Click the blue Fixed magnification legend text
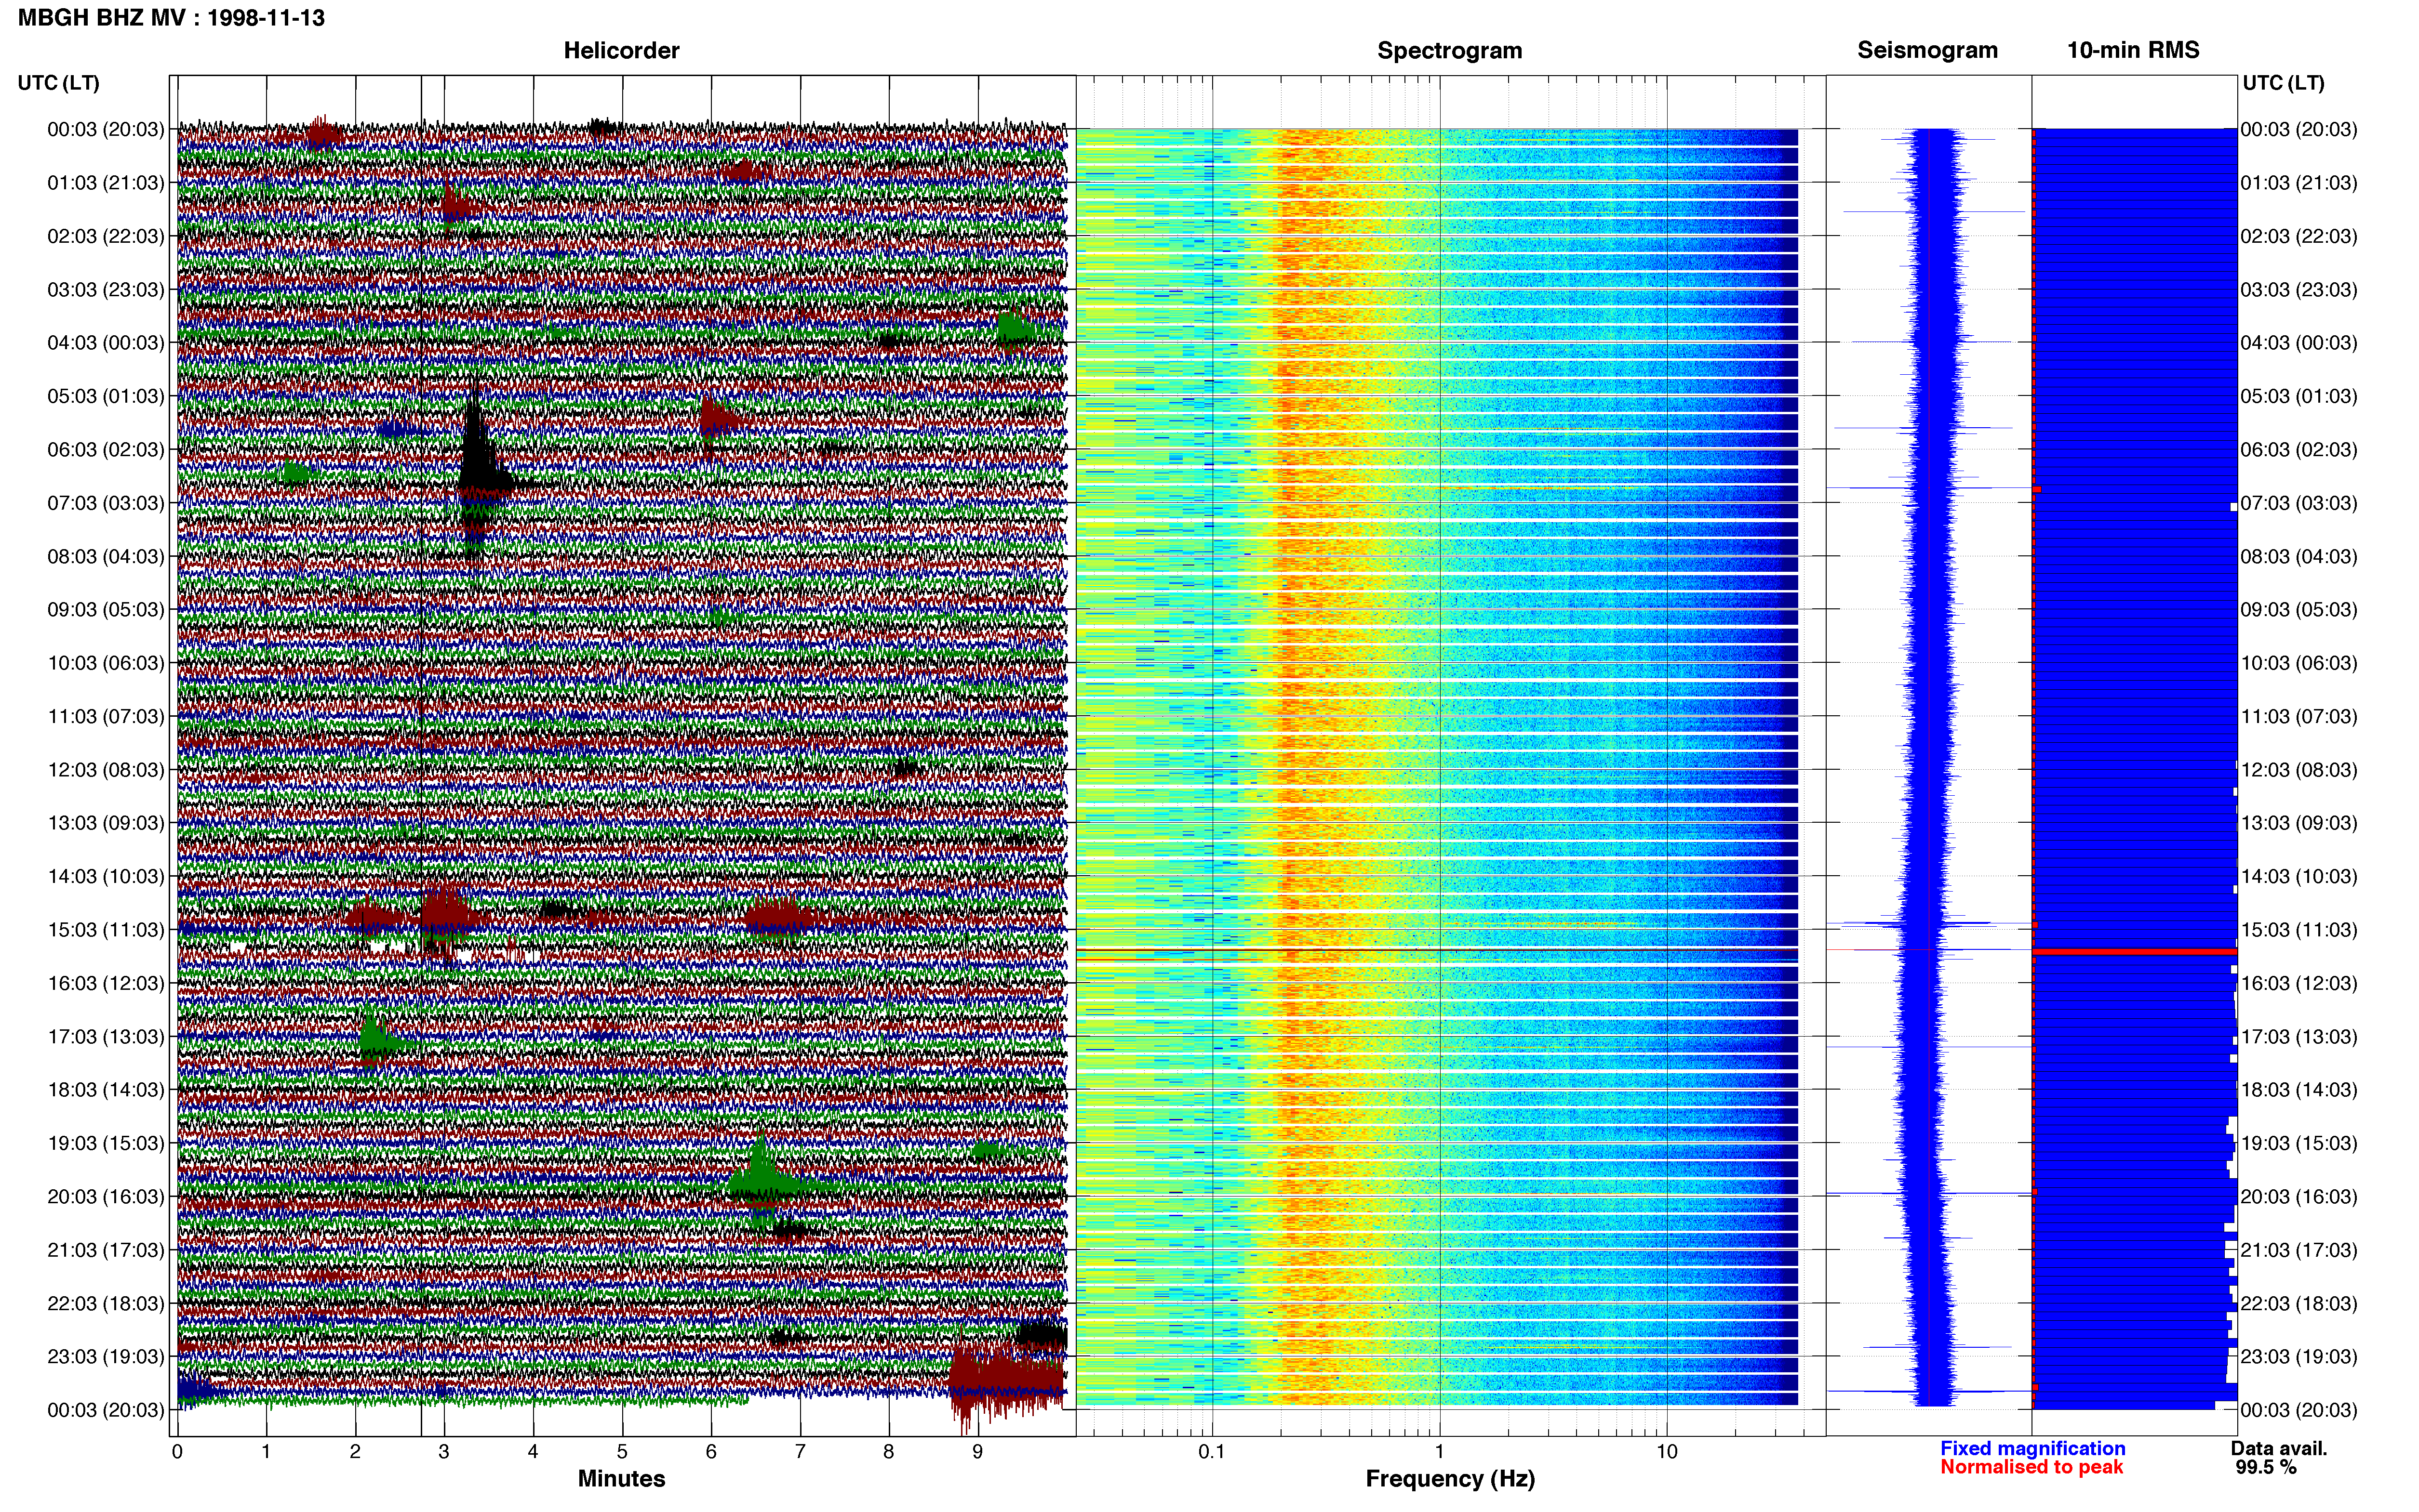Viewport: 2419px width, 1512px height. 2032,1448
